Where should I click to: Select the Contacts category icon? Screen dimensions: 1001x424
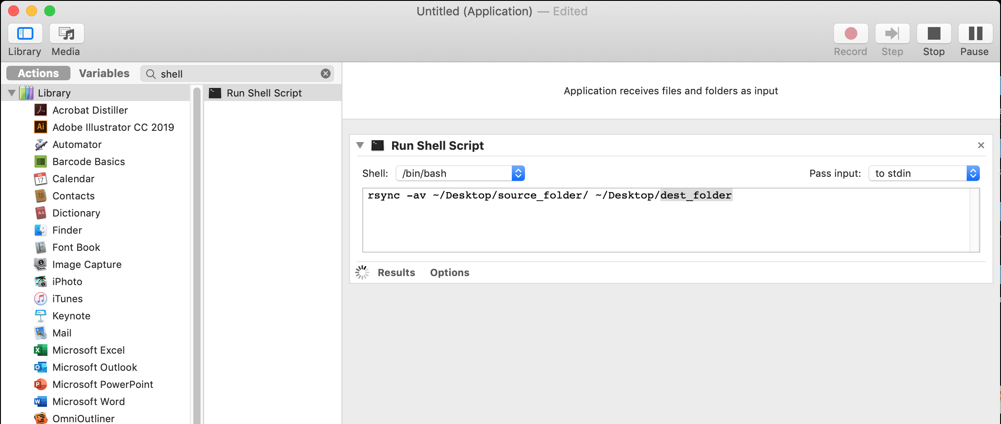pos(41,196)
